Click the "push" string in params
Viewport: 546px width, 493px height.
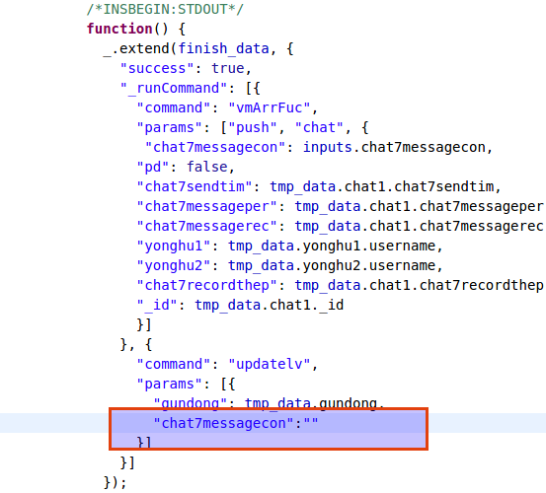pyautogui.click(x=249, y=127)
